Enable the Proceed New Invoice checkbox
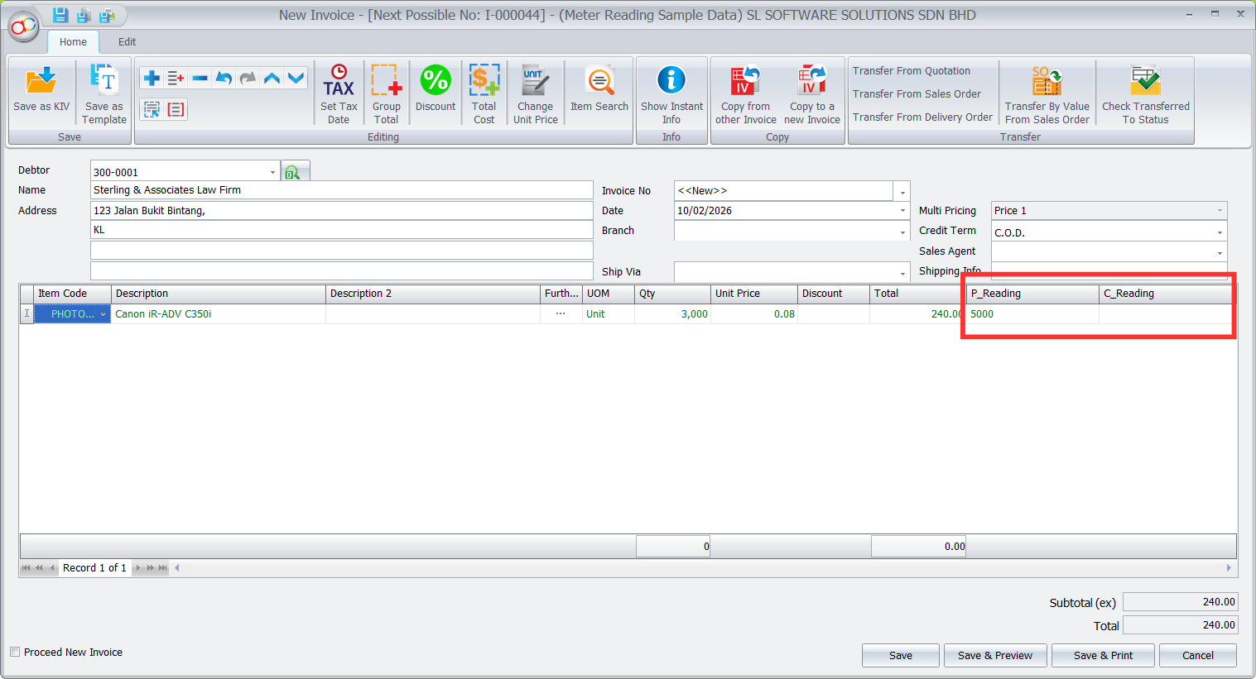Screen dimensions: 1256x679 click(x=15, y=652)
